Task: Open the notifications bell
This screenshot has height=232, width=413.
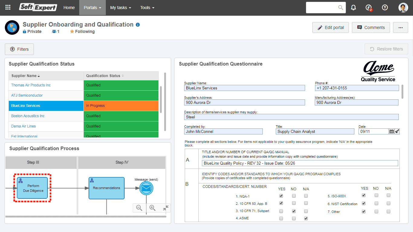Action: pos(353,8)
